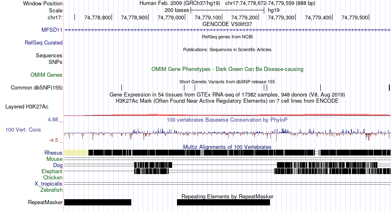This screenshot has width=391, height=212.
Task: Click the Human Feb. 2009 (GRCh37/hg19) header
Action: [180, 3]
